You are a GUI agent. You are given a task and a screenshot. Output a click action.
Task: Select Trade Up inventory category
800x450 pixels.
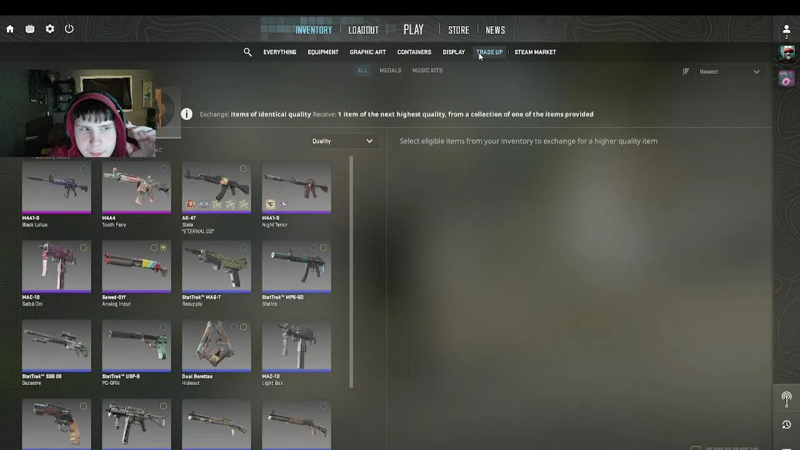coord(489,52)
